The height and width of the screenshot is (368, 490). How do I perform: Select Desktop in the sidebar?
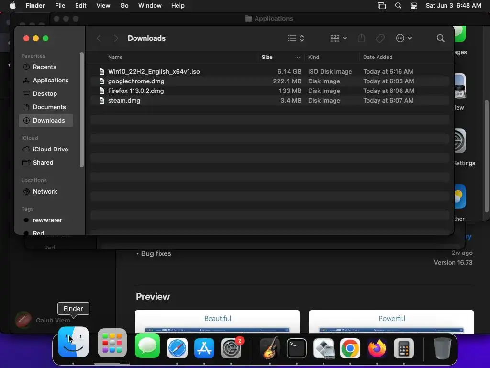[46, 94]
